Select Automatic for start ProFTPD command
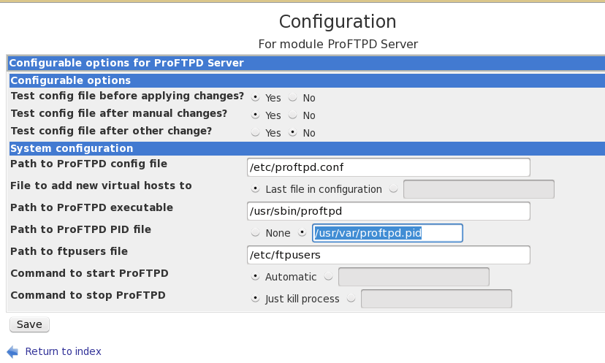The image size is (605, 363). coord(255,276)
